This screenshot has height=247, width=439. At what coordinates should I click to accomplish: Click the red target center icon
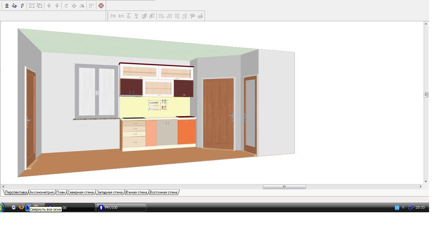coord(101,6)
